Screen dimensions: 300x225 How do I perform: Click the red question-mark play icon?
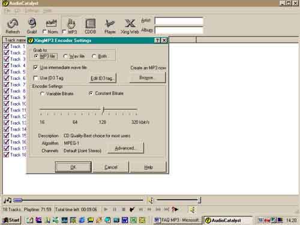(175, 209)
